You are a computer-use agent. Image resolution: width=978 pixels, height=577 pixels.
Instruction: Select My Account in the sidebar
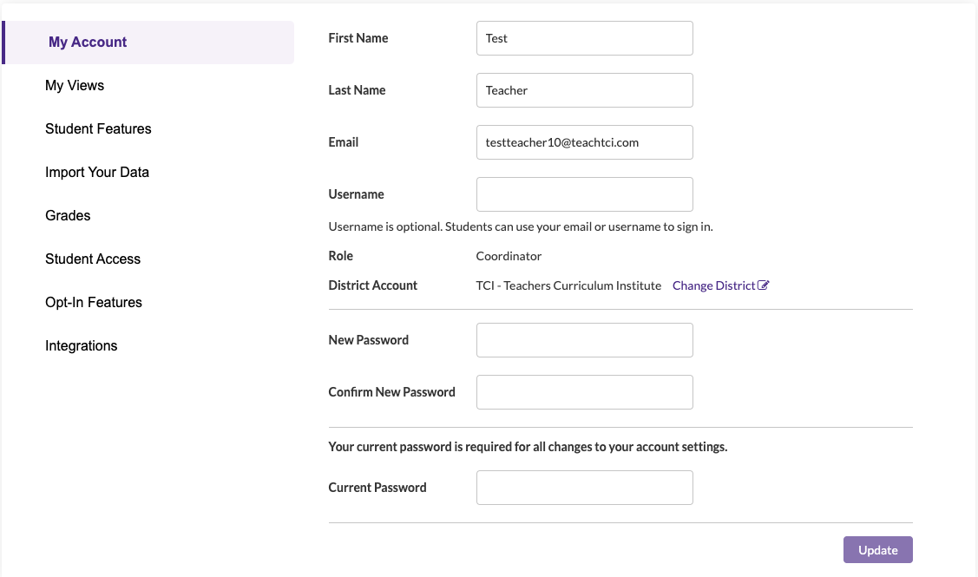coord(88,43)
